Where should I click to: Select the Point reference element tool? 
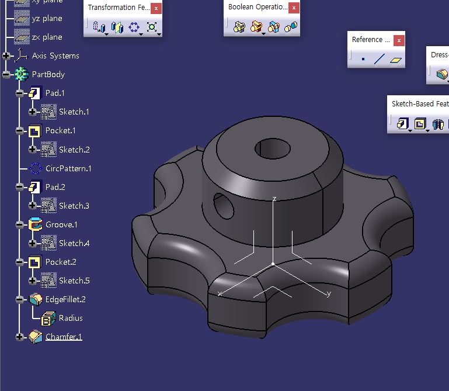pos(363,60)
